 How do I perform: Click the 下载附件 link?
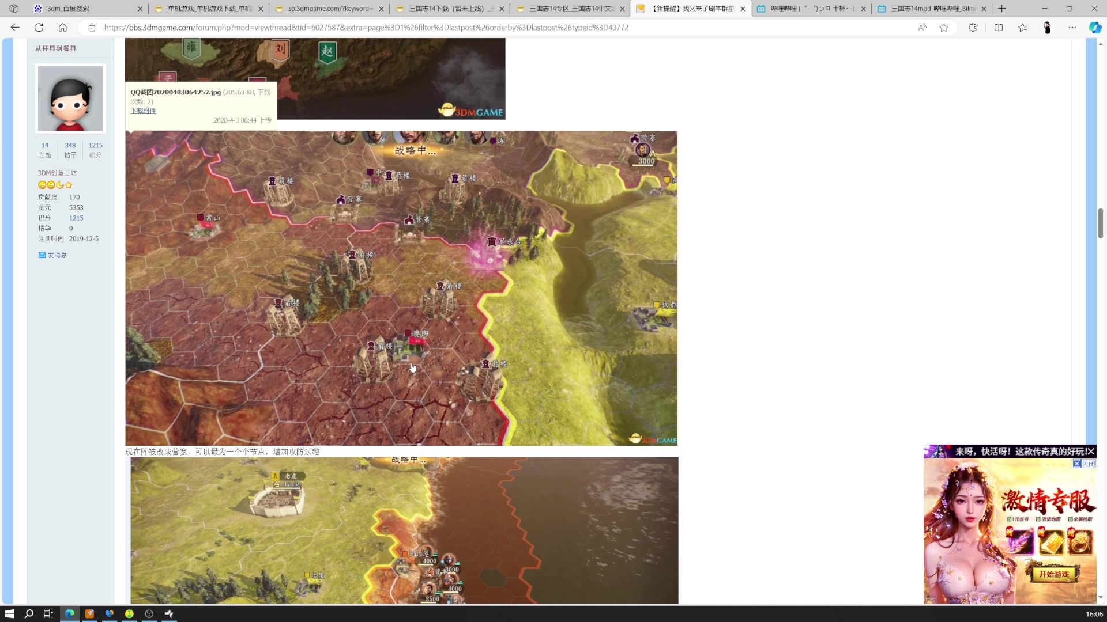point(143,111)
